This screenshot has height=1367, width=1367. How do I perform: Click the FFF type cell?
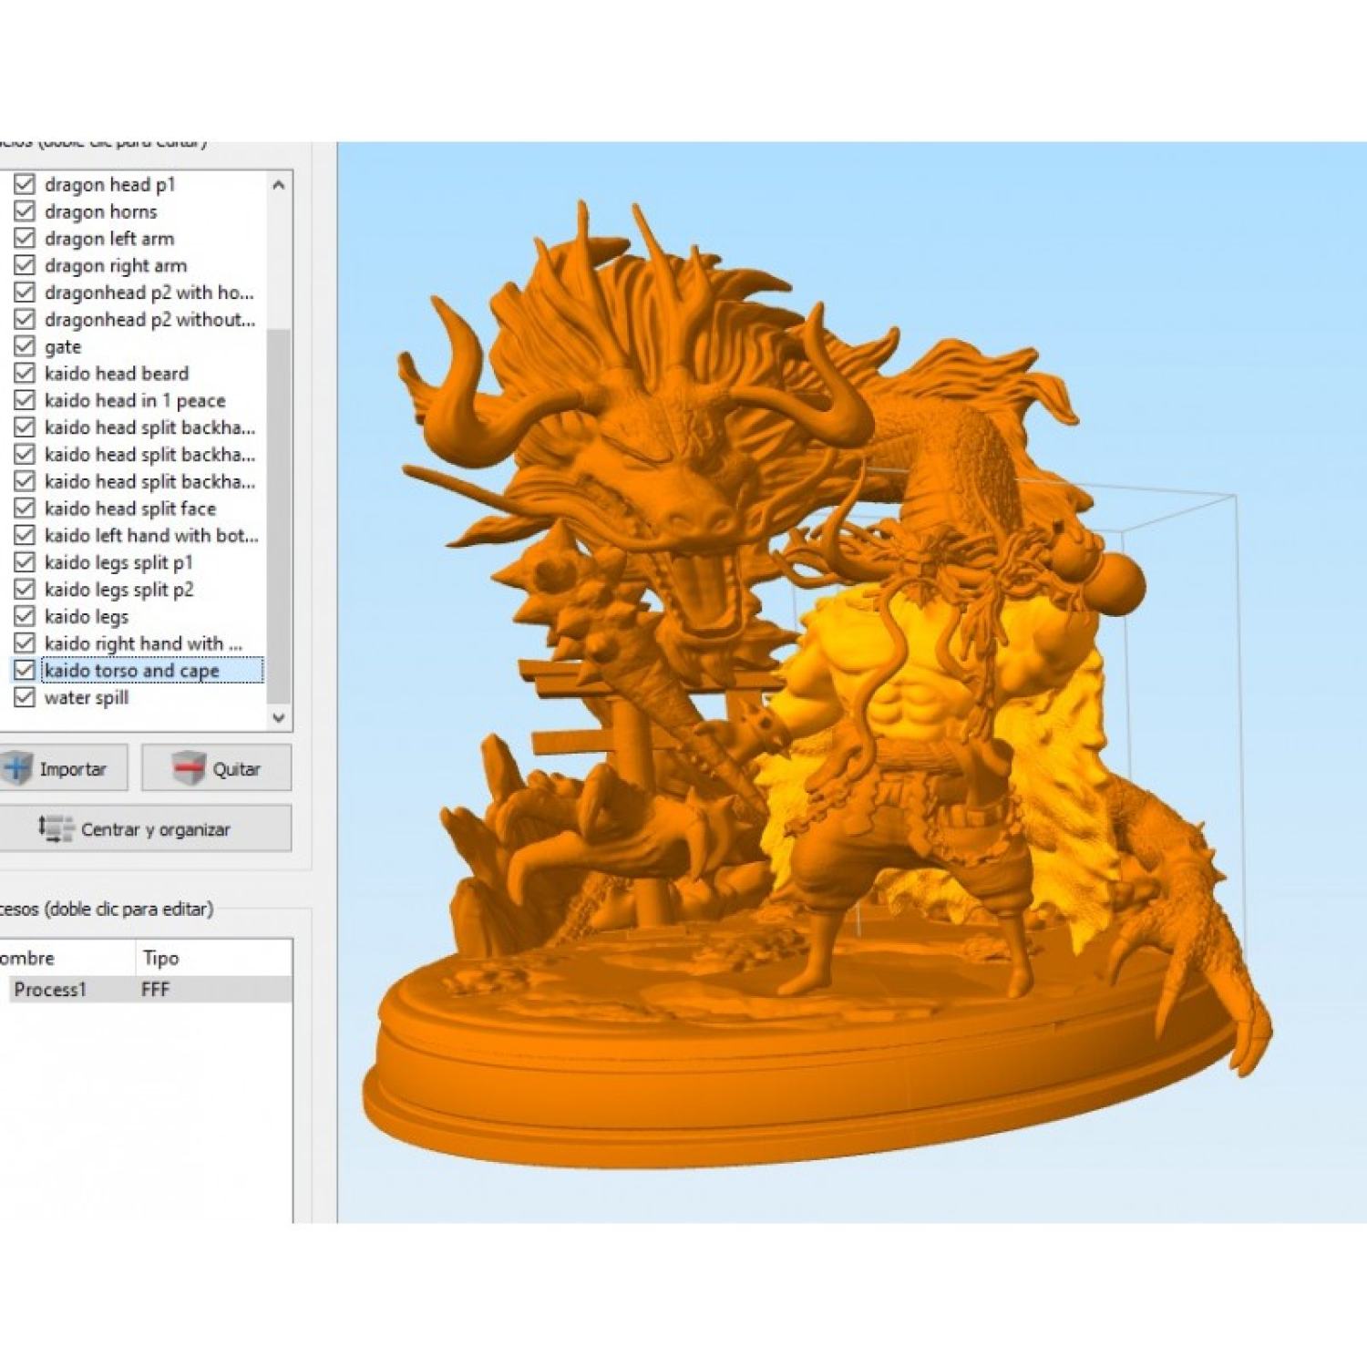tap(156, 989)
